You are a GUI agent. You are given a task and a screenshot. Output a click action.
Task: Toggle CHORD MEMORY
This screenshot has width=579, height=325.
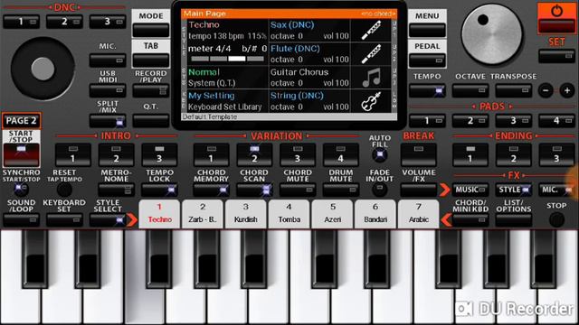click(x=211, y=190)
